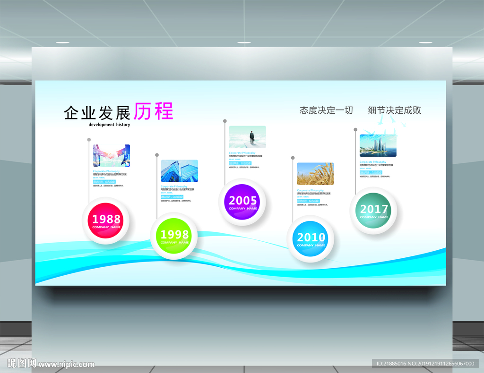Open the seaside towers photo thumbnail
This screenshot has width=484, height=373.
(378, 145)
